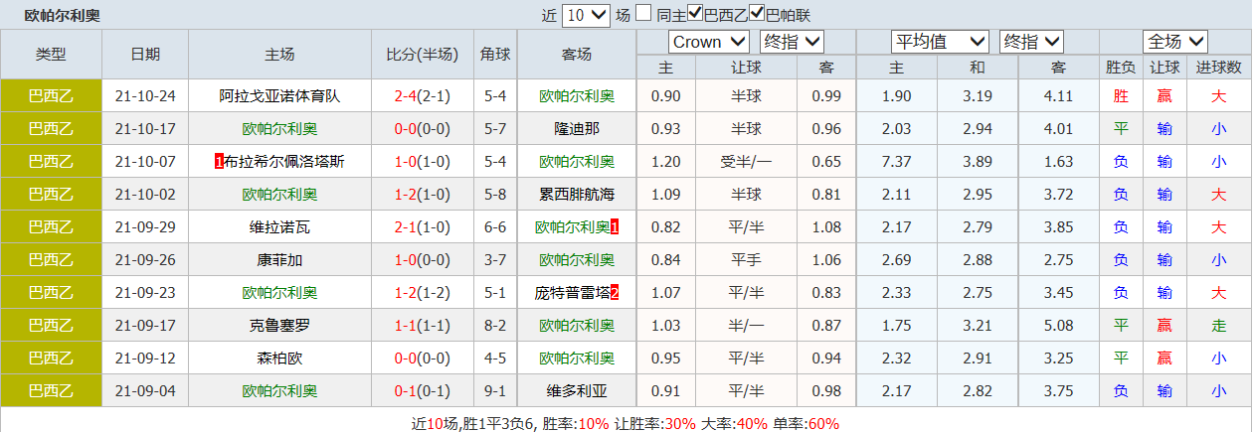Click the date cell 21-09-29
1253x432 pixels.
(x=145, y=227)
